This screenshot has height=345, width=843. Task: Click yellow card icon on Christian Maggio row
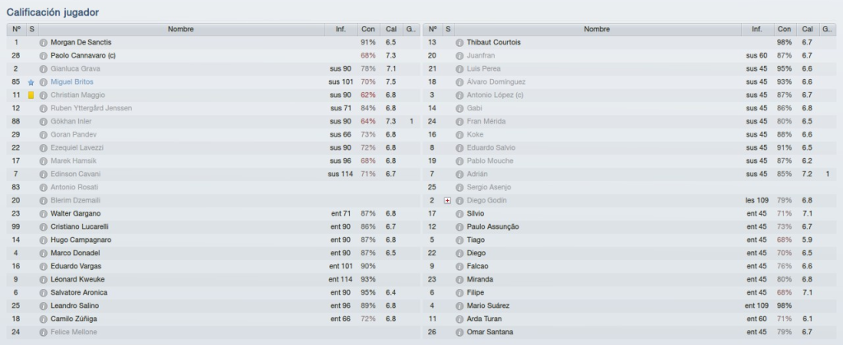point(31,96)
